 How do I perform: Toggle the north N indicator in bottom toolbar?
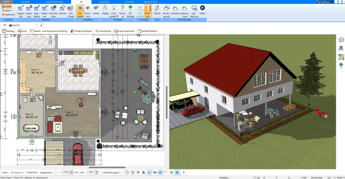(x=177, y=172)
